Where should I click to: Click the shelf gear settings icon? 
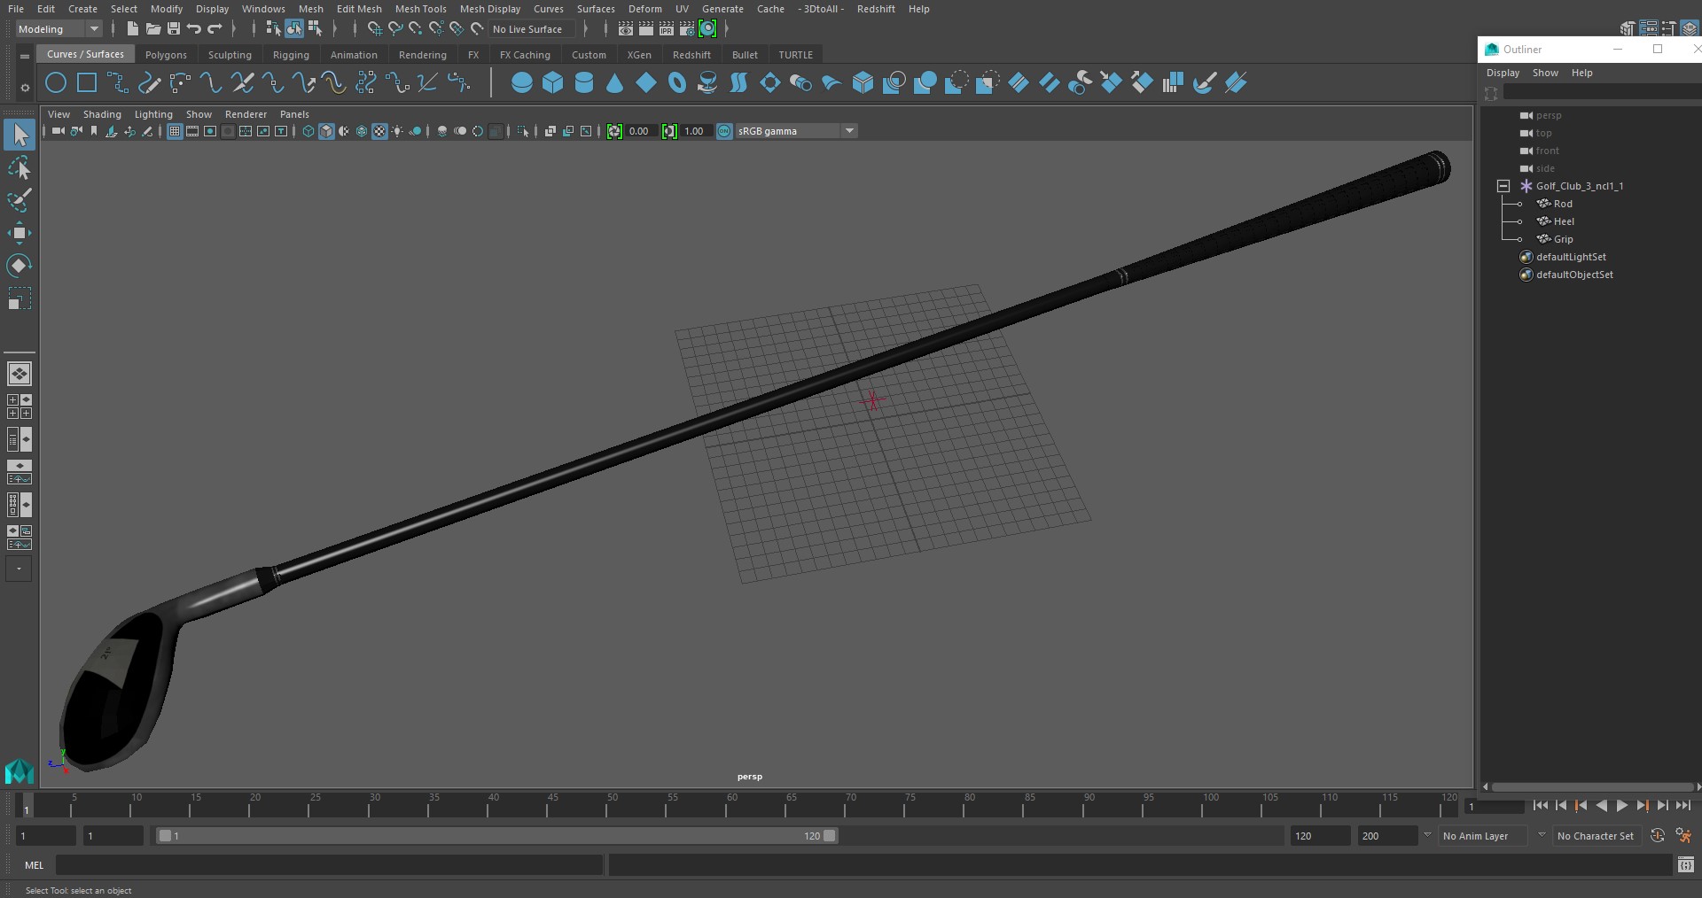click(x=25, y=87)
